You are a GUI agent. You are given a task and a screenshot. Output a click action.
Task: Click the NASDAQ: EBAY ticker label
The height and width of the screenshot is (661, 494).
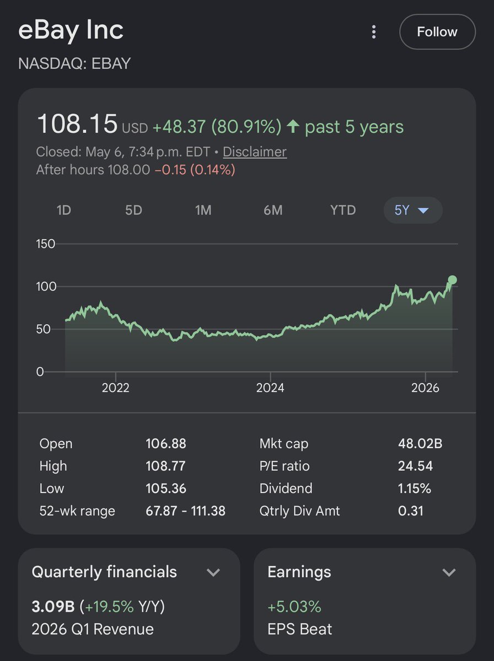[74, 63]
